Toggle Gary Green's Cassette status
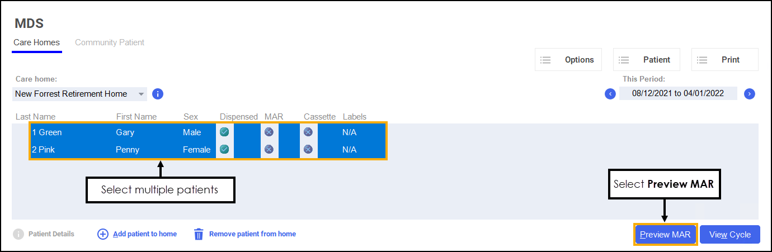 [x=308, y=132]
